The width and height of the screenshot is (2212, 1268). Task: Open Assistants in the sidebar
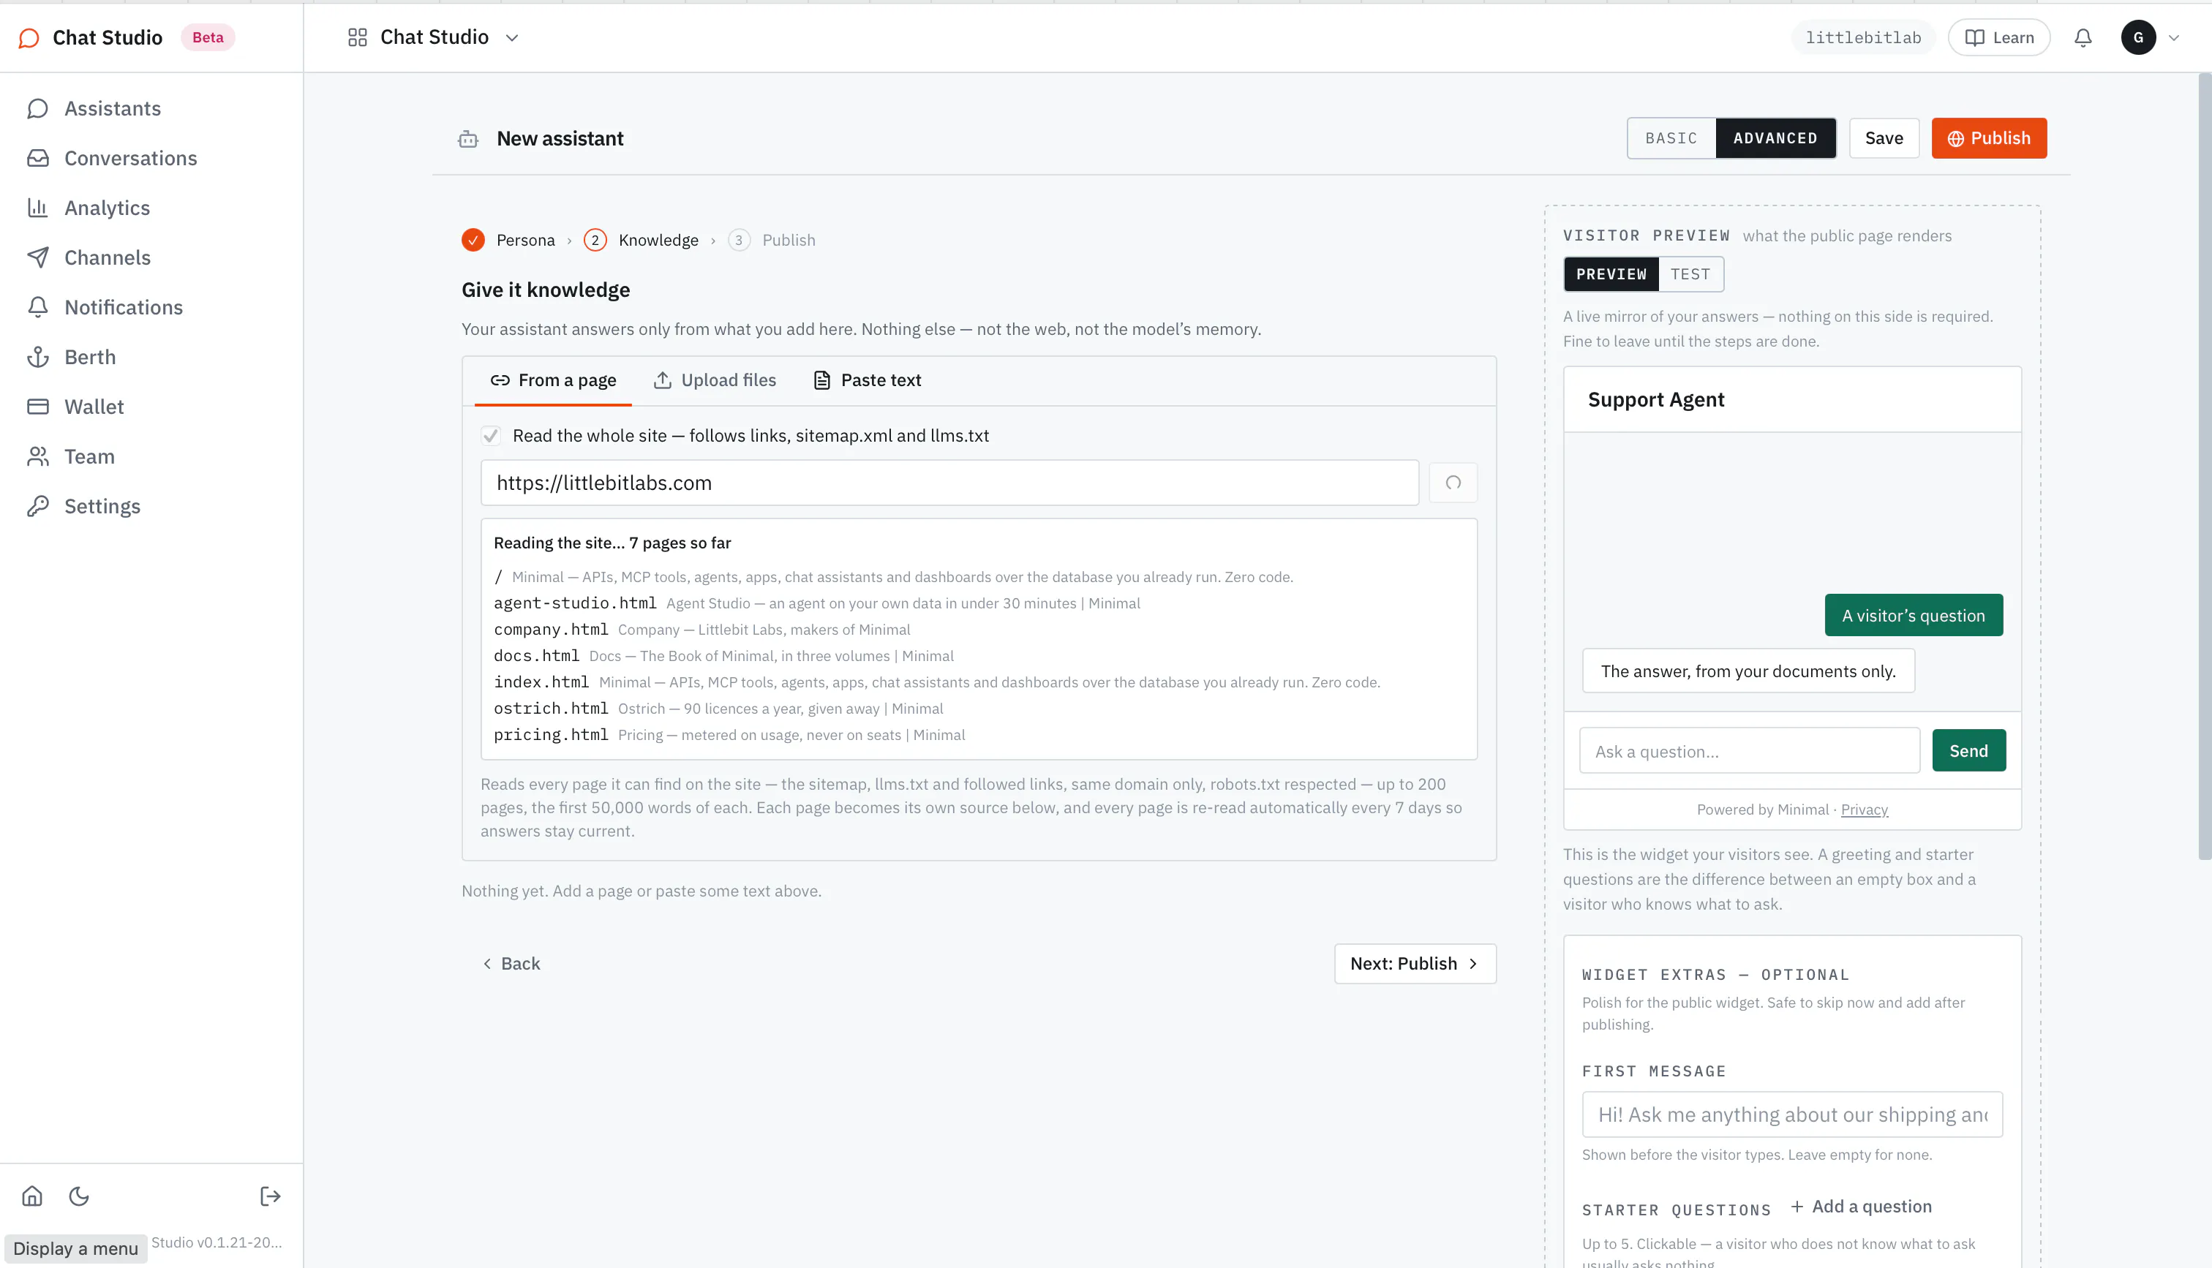[94, 109]
